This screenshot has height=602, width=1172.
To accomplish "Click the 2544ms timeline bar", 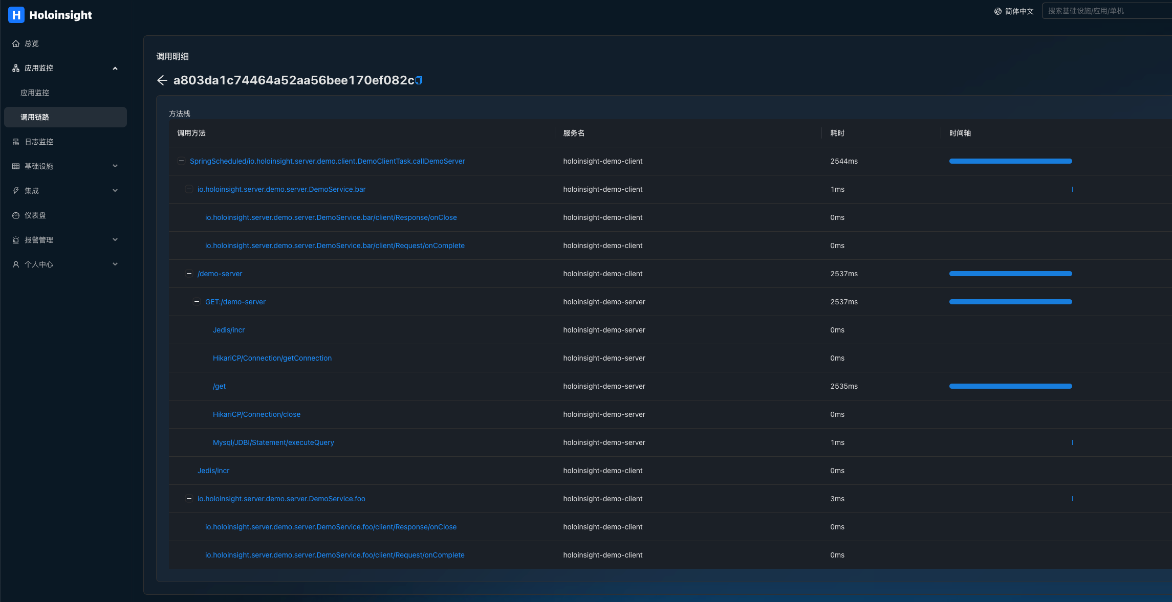I will click(x=1011, y=161).
